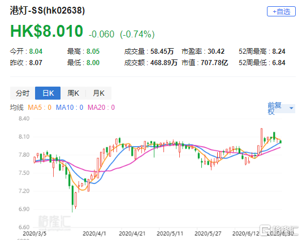Click the 市盈率 value 30.42
302x240 pixels.
pyautogui.click(x=216, y=52)
